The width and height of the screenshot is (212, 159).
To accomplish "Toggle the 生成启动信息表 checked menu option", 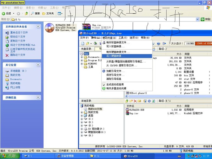I will point(115,85).
